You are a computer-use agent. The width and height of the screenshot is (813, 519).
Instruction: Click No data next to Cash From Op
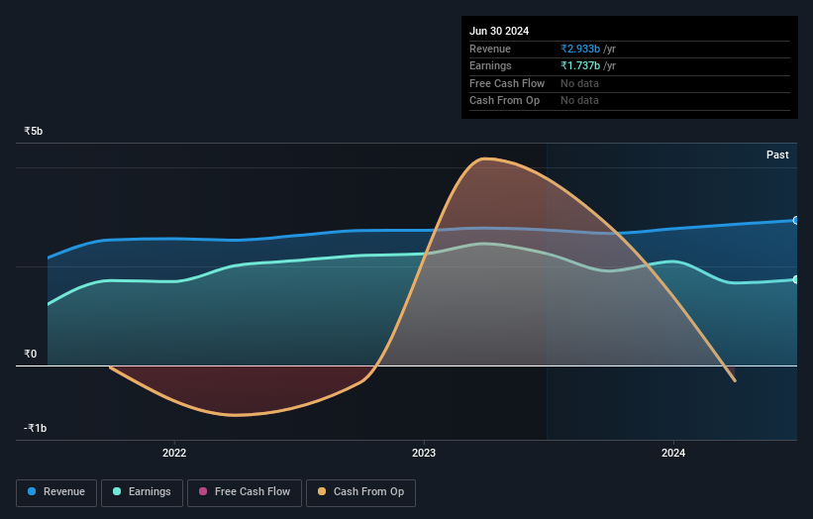pos(579,101)
